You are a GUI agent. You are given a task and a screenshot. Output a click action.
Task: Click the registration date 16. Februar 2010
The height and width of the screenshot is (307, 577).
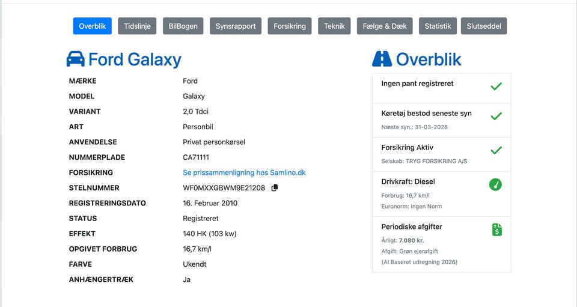pos(210,203)
